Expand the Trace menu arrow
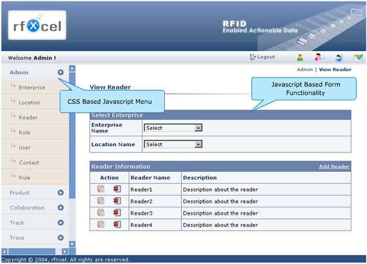The height and width of the screenshot is (264, 367). tap(61, 238)
